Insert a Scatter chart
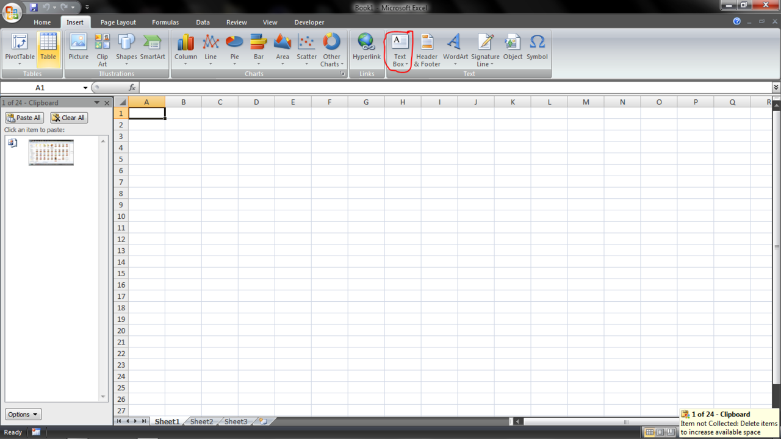 [x=307, y=49]
